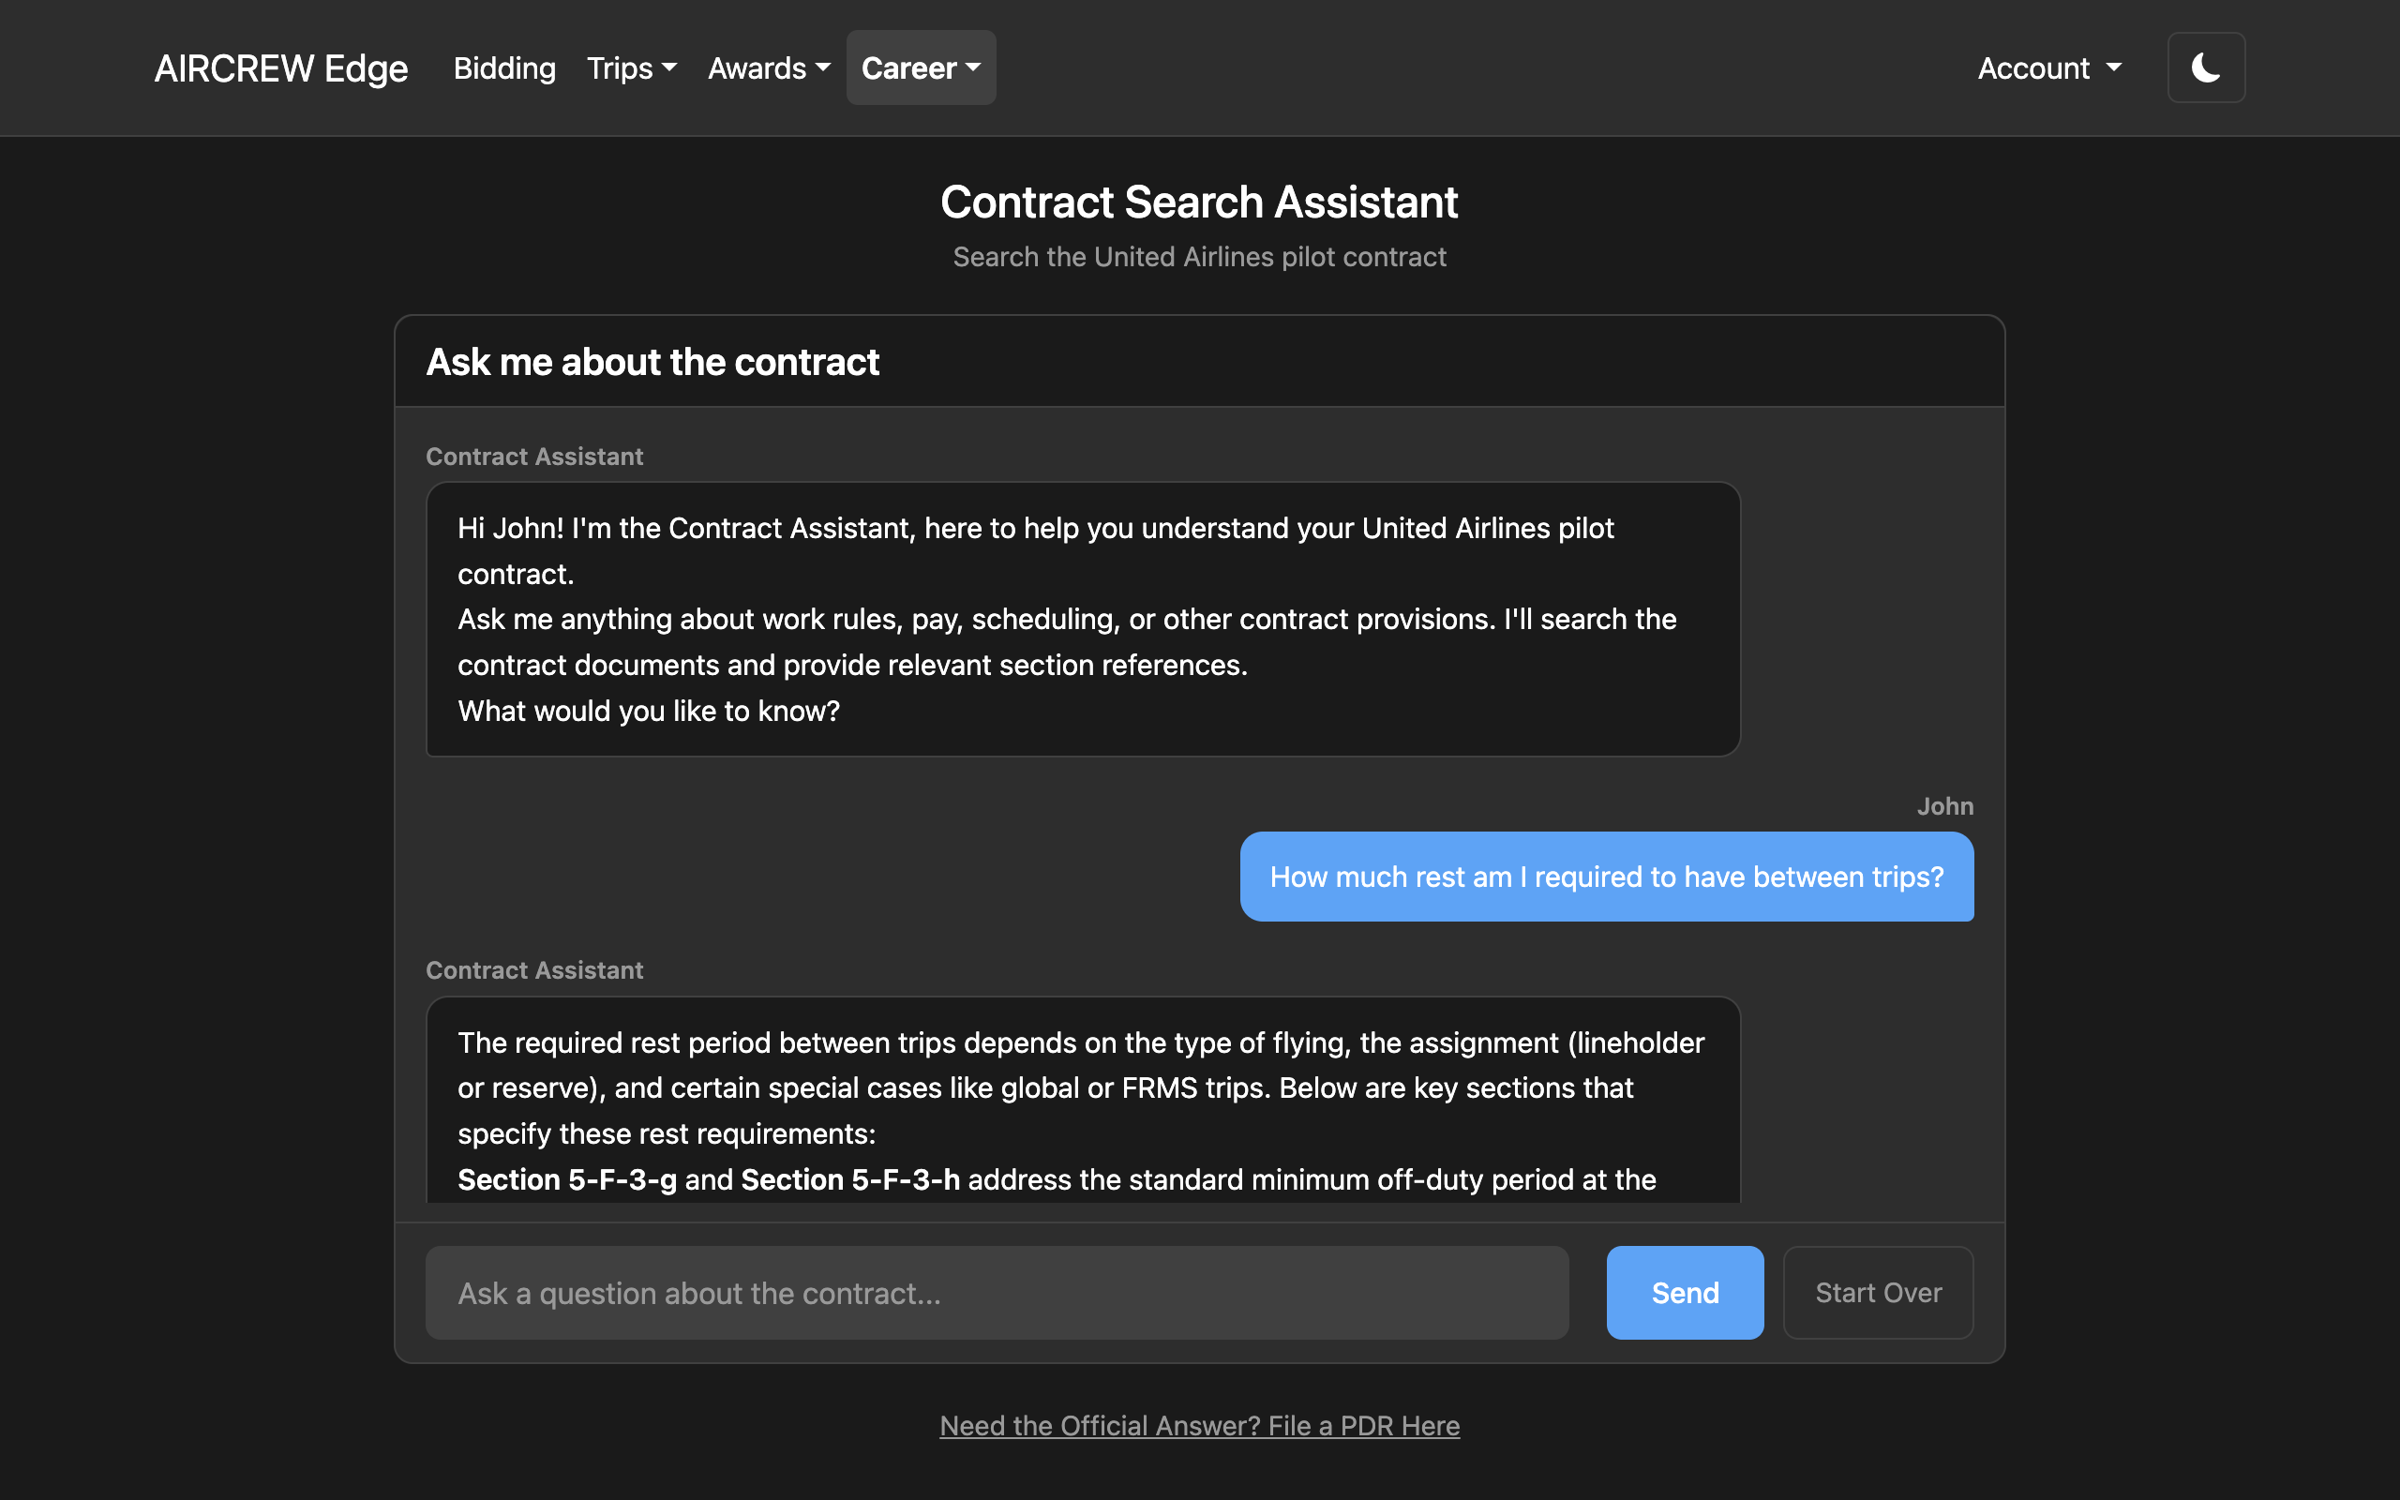Image resolution: width=2400 pixels, height=1500 pixels.
Task: Open the Account dropdown menu
Action: (x=2049, y=67)
